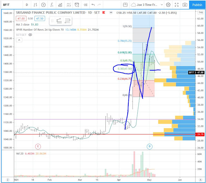
Task: Enter fullscreen mode icon
Action: click(x=177, y=5)
